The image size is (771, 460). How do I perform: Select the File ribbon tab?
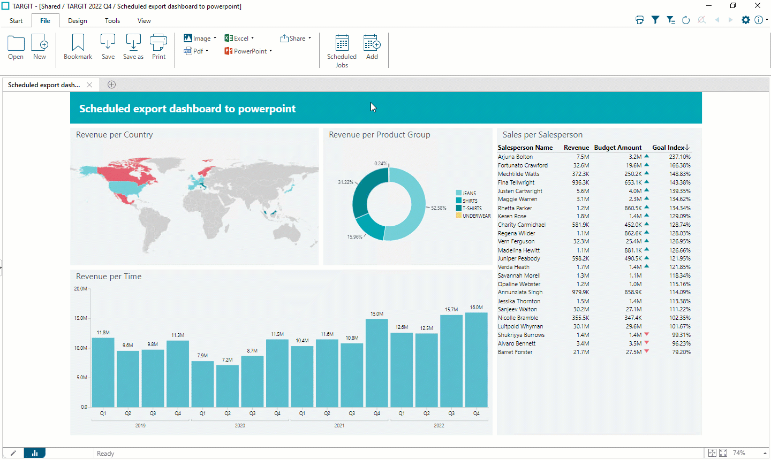click(x=45, y=21)
